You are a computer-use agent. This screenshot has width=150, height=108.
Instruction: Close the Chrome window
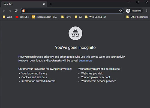click(x=146, y=2)
